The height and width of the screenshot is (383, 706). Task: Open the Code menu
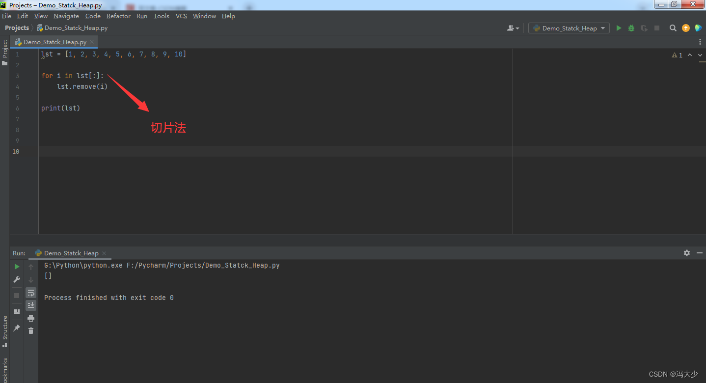pyautogui.click(x=93, y=16)
